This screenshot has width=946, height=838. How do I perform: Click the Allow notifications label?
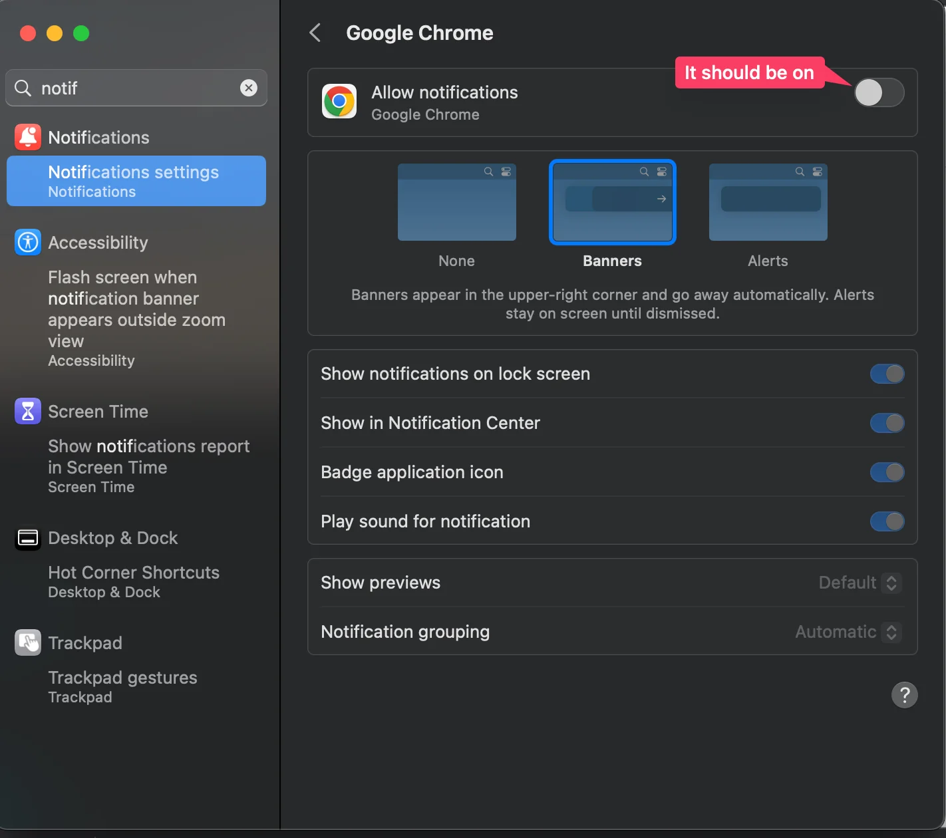click(x=444, y=92)
